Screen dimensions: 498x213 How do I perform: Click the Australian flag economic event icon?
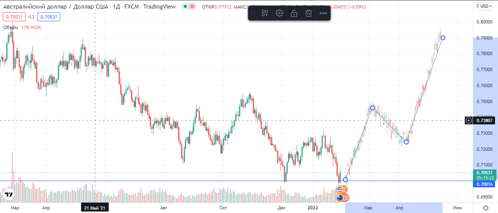(340, 198)
